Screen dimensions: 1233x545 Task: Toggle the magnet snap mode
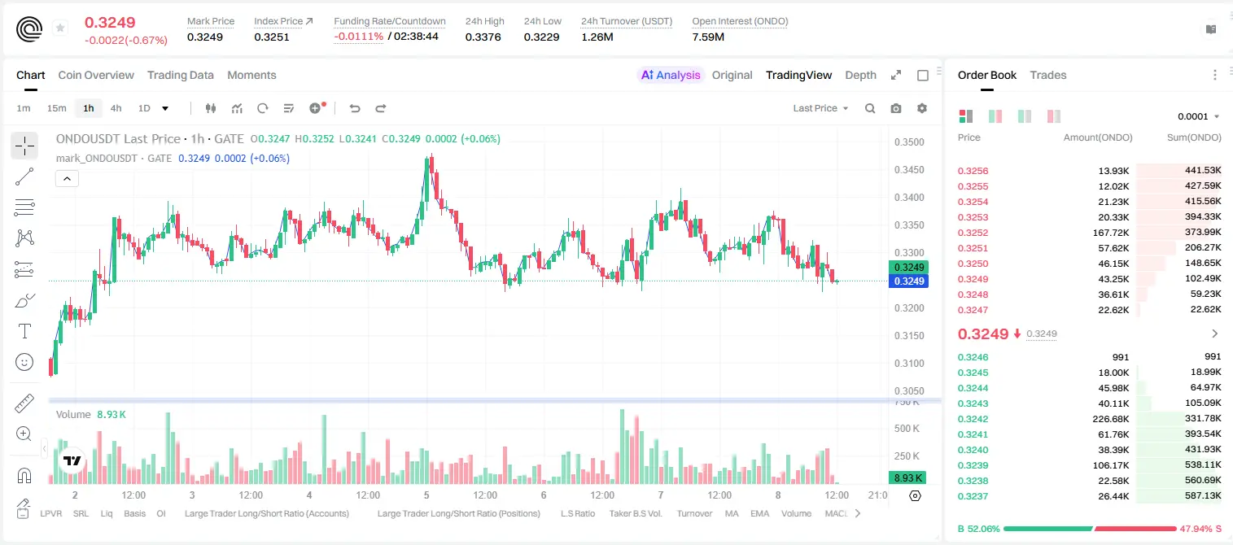pos(24,475)
